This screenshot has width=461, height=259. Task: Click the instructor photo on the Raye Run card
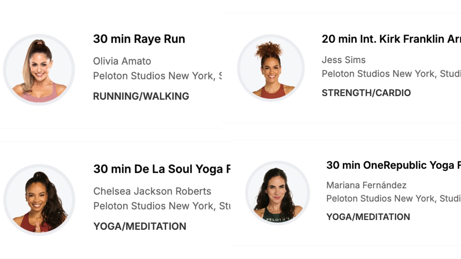(39, 70)
